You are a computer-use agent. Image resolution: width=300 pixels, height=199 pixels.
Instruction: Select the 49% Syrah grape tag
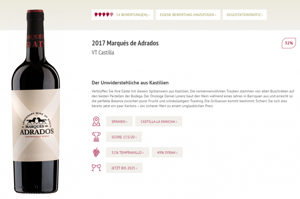pyautogui.click(x=167, y=152)
